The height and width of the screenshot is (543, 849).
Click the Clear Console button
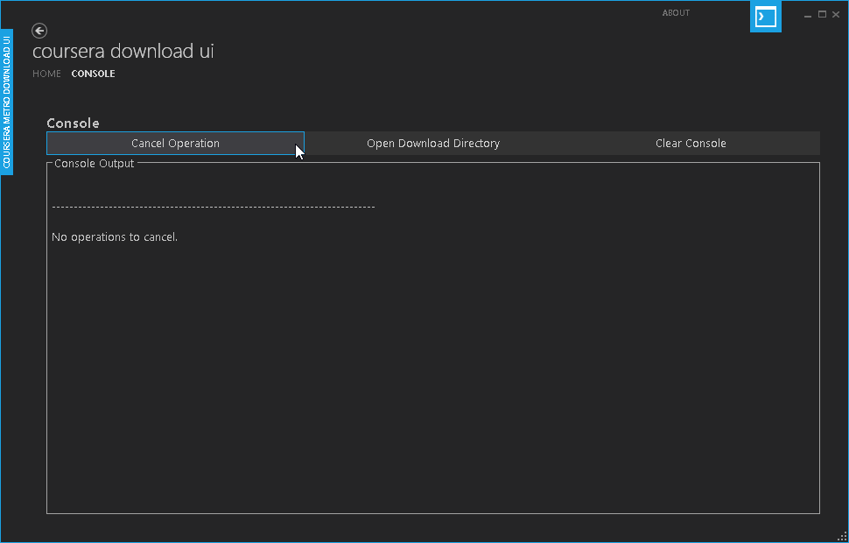click(691, 143)
